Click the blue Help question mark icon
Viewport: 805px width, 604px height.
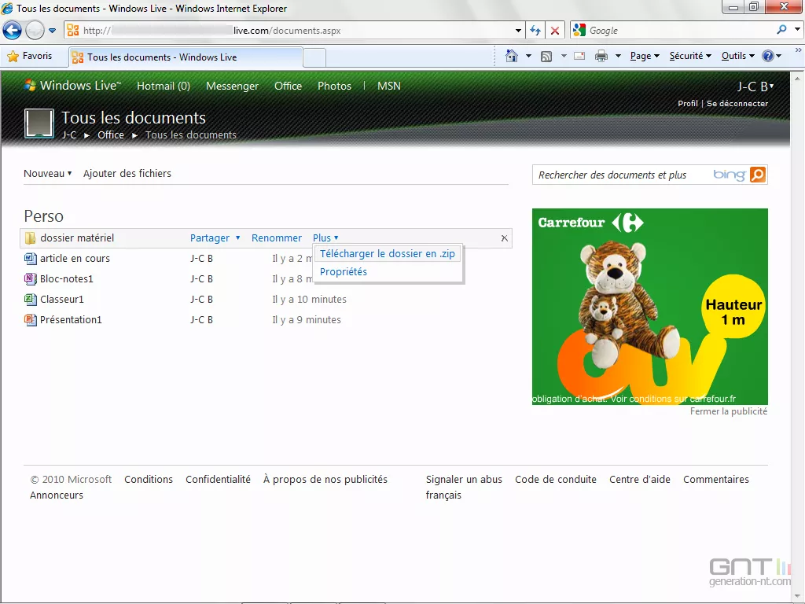pyautogui.click(x=767, y=56)
